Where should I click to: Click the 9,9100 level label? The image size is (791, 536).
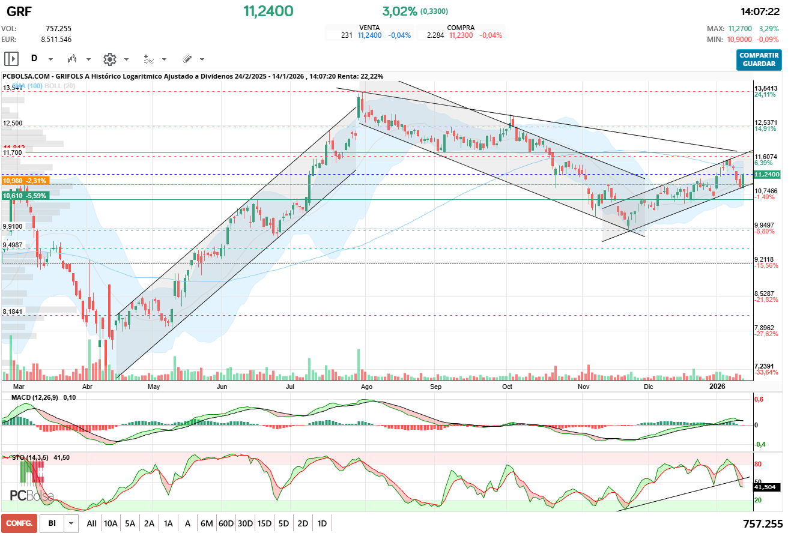click(13, 227)
